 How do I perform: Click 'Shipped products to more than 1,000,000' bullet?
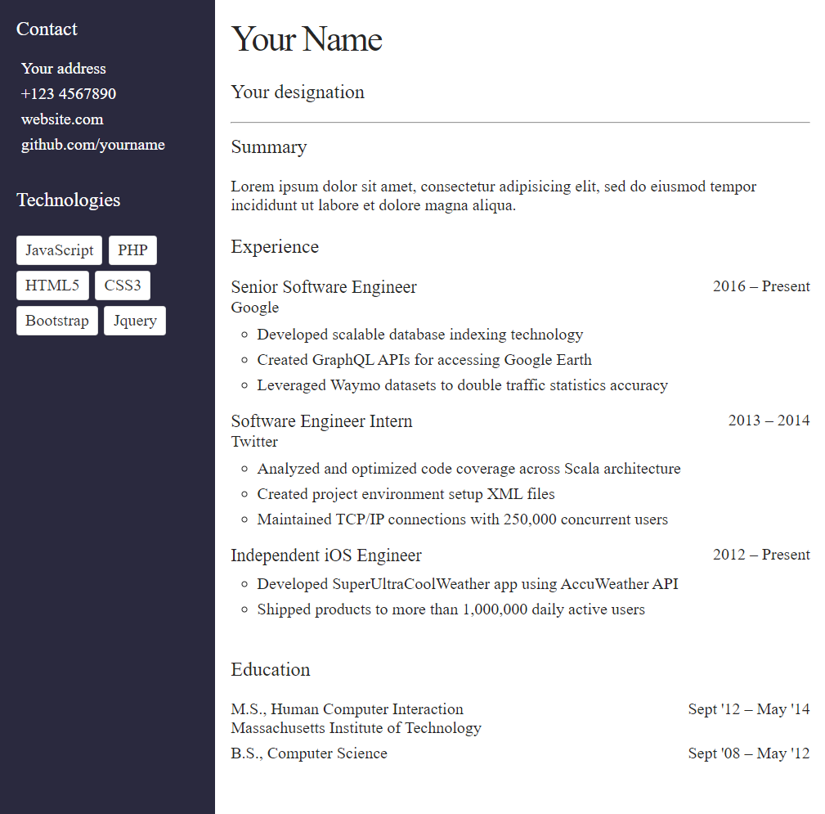(x=451, y=609)
